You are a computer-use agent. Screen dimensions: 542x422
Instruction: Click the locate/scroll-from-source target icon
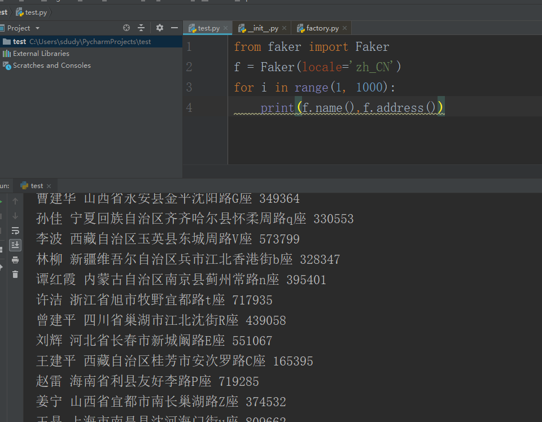tap(126, 28)
